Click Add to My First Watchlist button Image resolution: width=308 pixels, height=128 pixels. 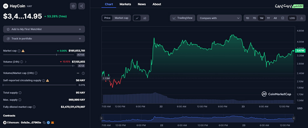44,29
